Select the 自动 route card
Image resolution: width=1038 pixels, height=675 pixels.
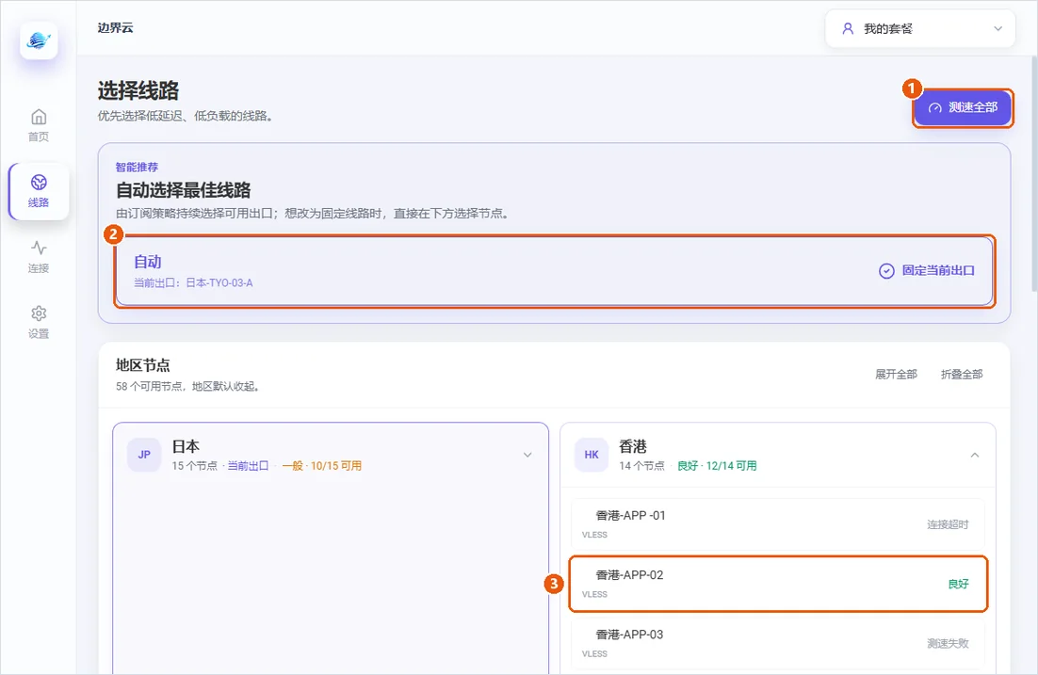pyautogui.click(x=554, y=271)
